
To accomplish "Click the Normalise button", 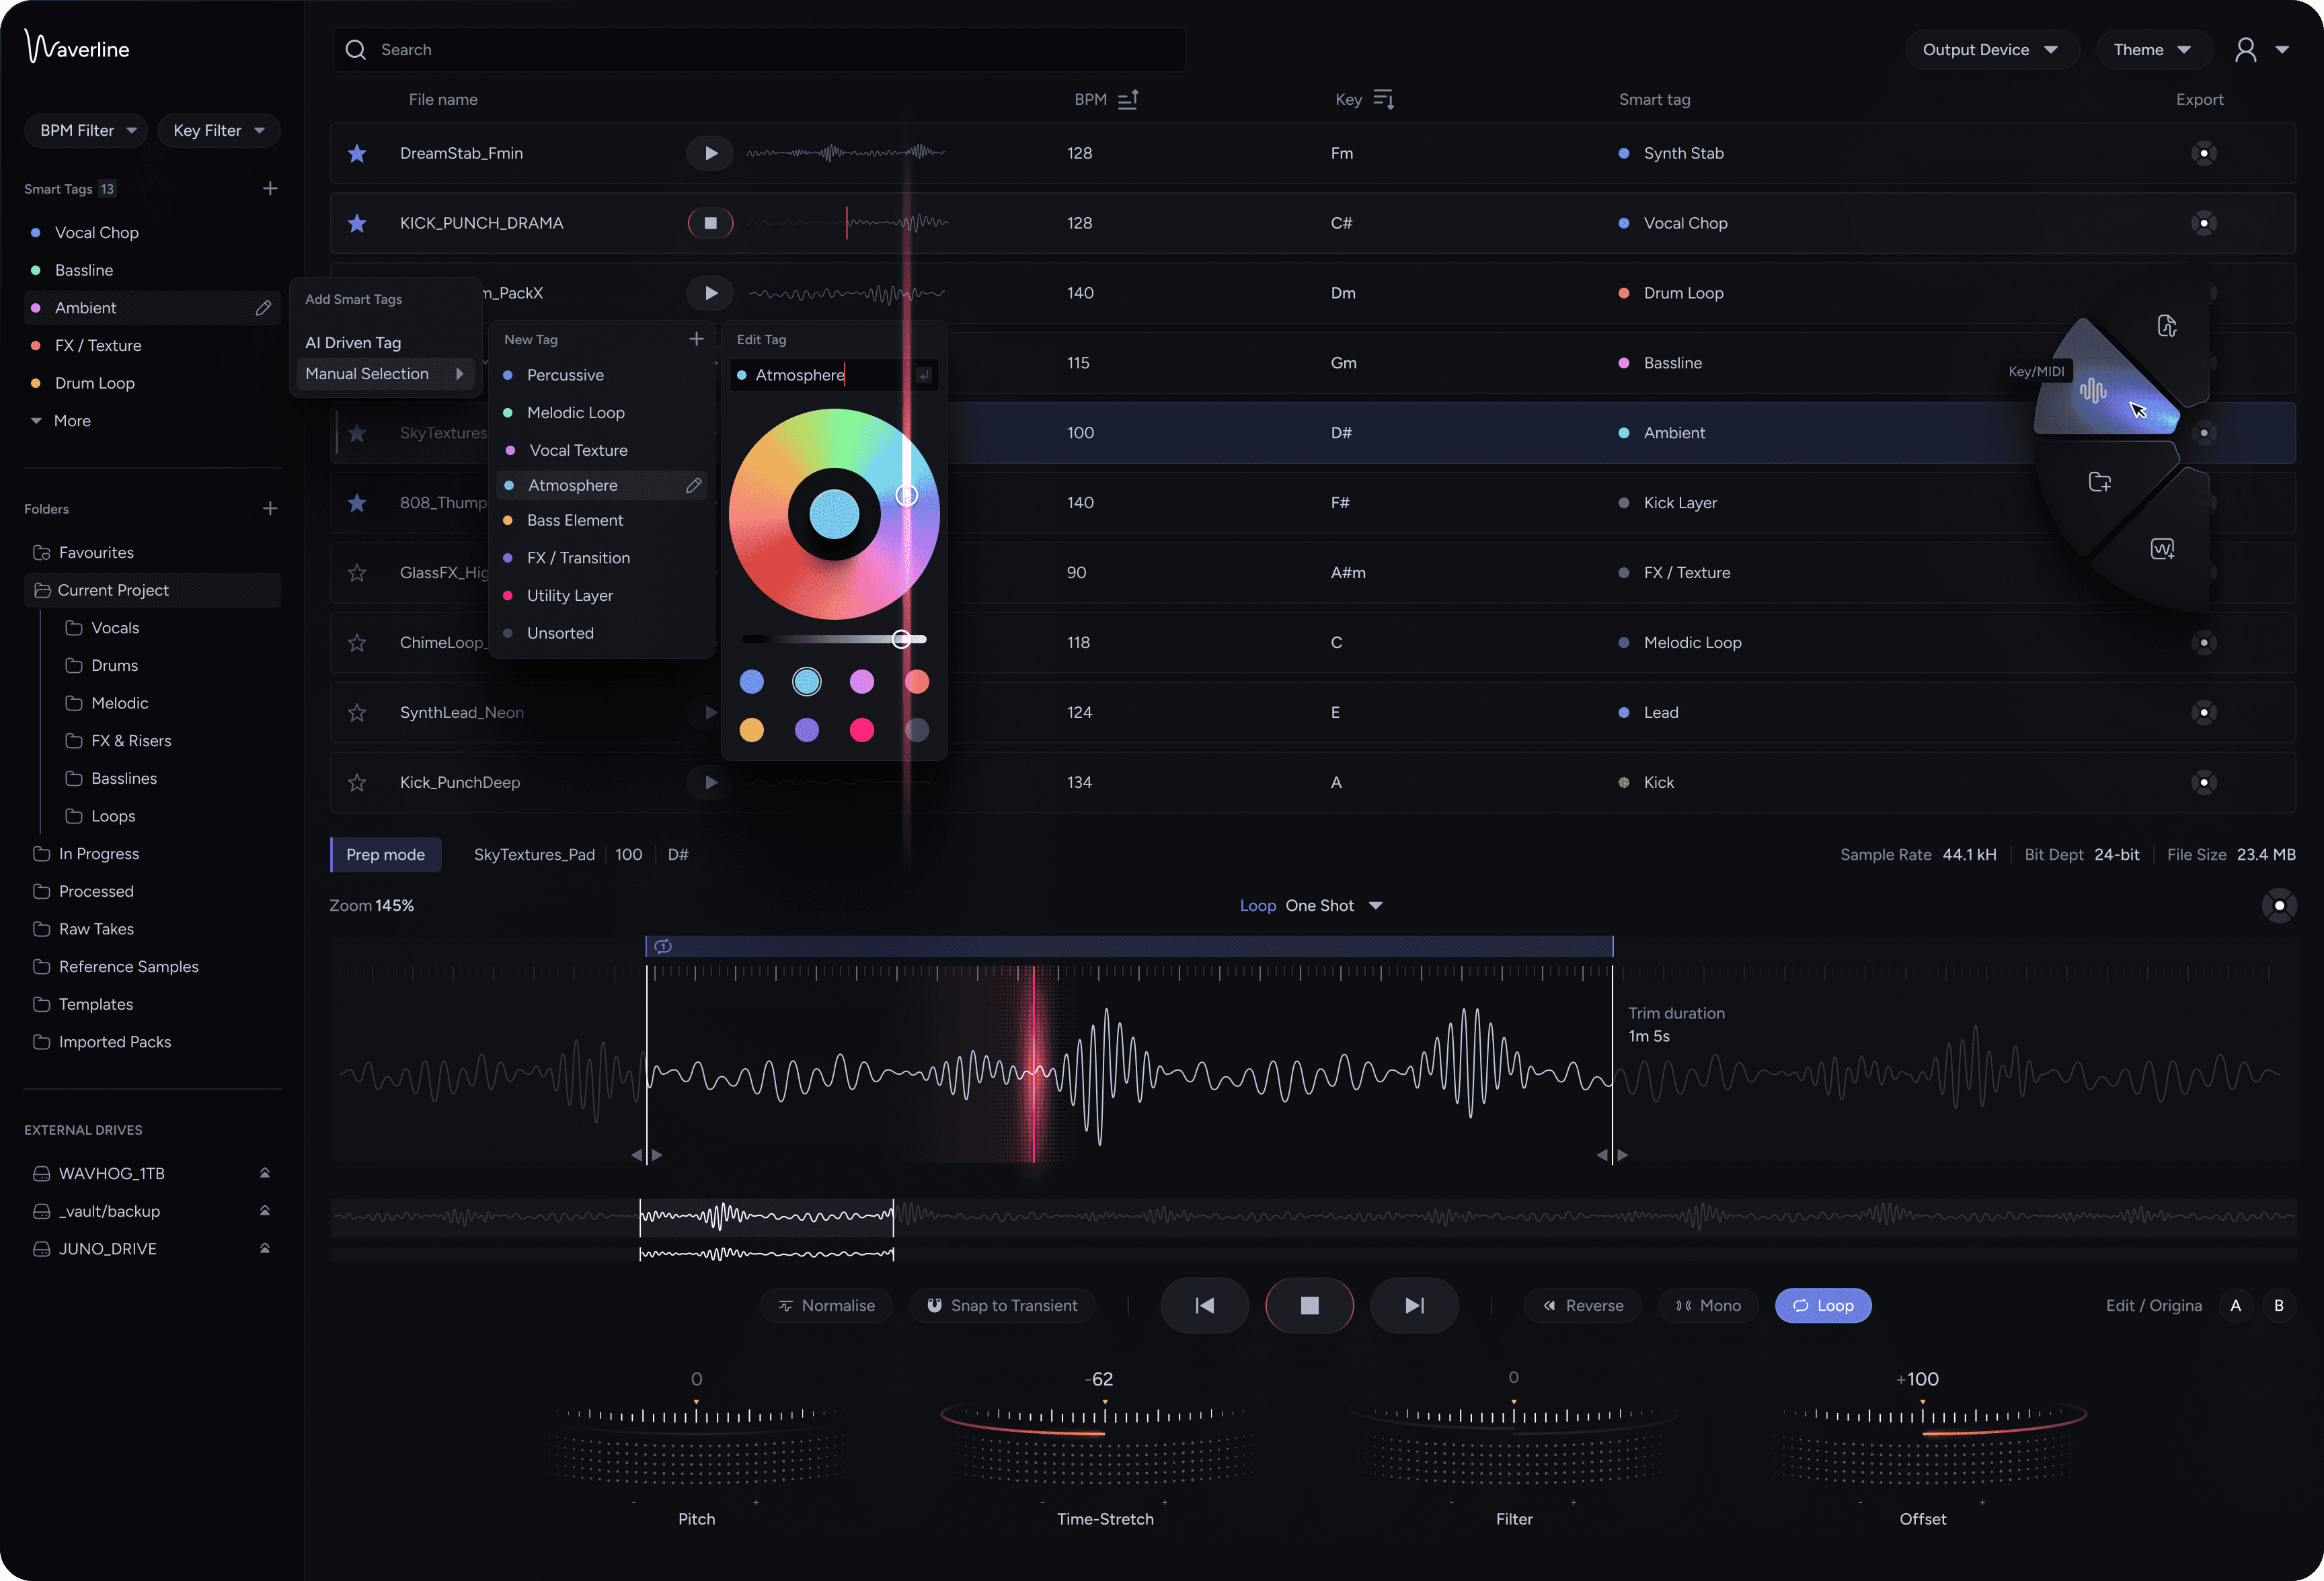I will point(826,1305).
